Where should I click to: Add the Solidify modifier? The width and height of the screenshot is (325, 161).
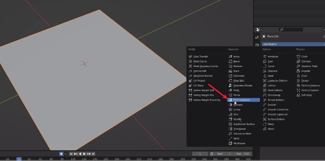pos(235,119)
